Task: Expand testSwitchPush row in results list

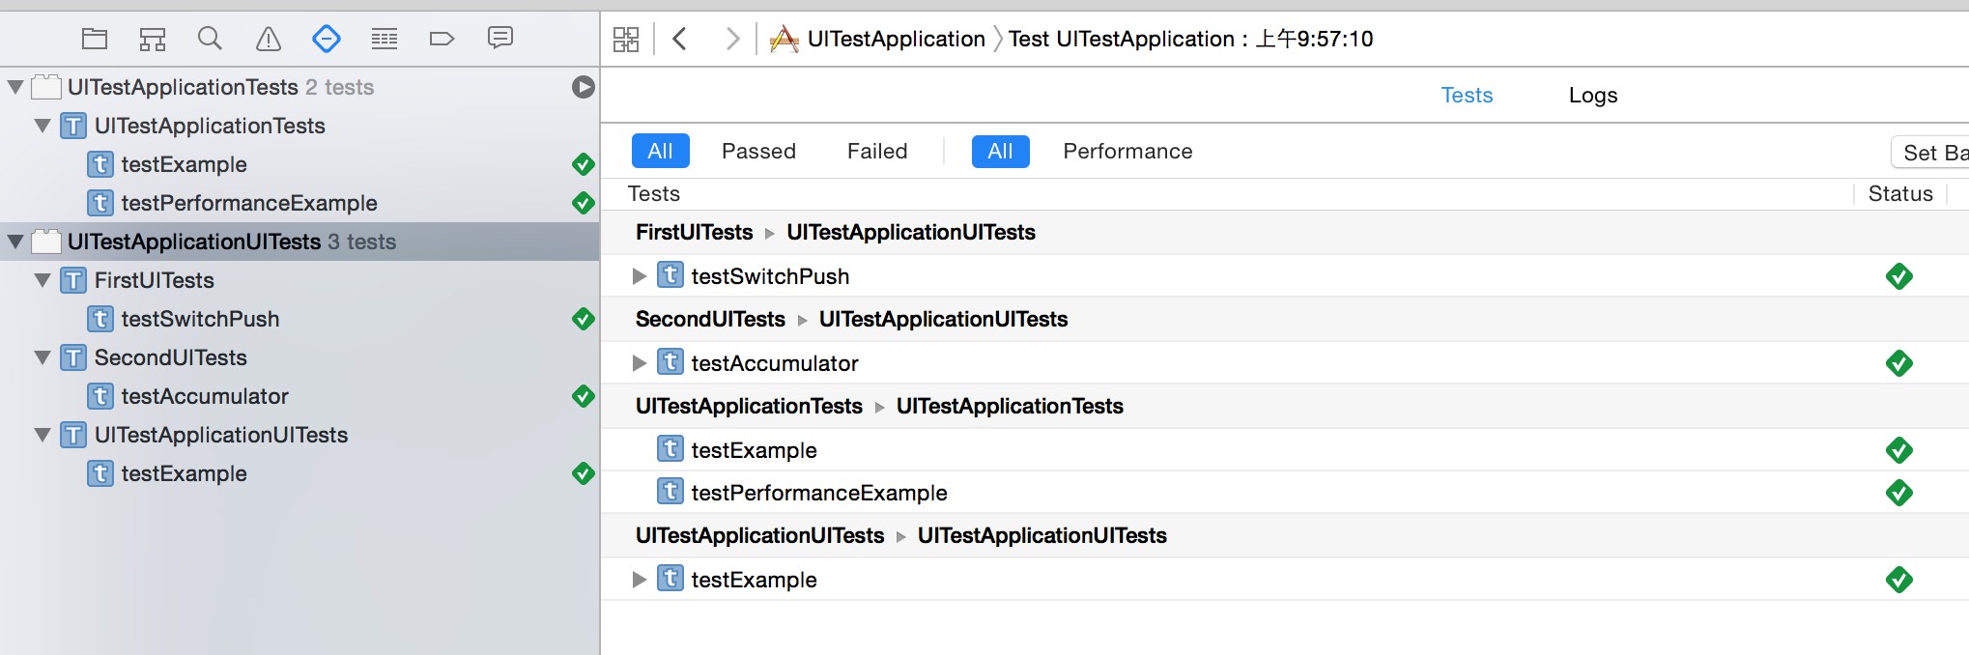Action: pyautogui.click(x=639, y=276)
